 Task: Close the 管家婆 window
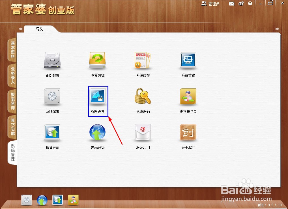[x=283, y=3]
